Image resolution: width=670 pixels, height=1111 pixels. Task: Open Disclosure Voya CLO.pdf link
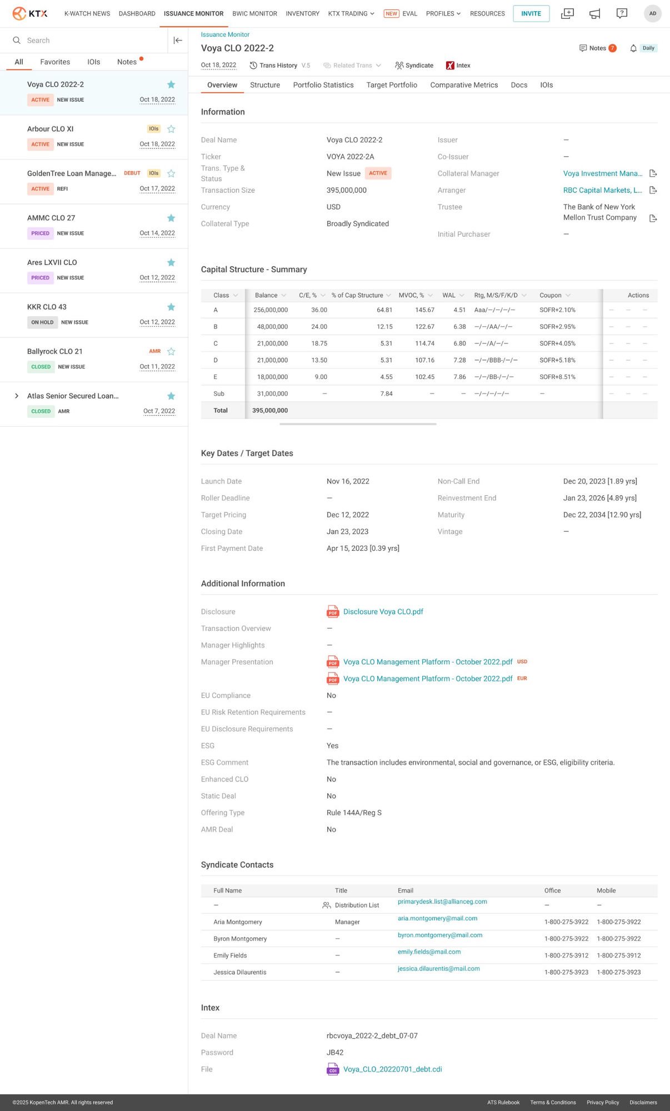click(x=383, y=611)
